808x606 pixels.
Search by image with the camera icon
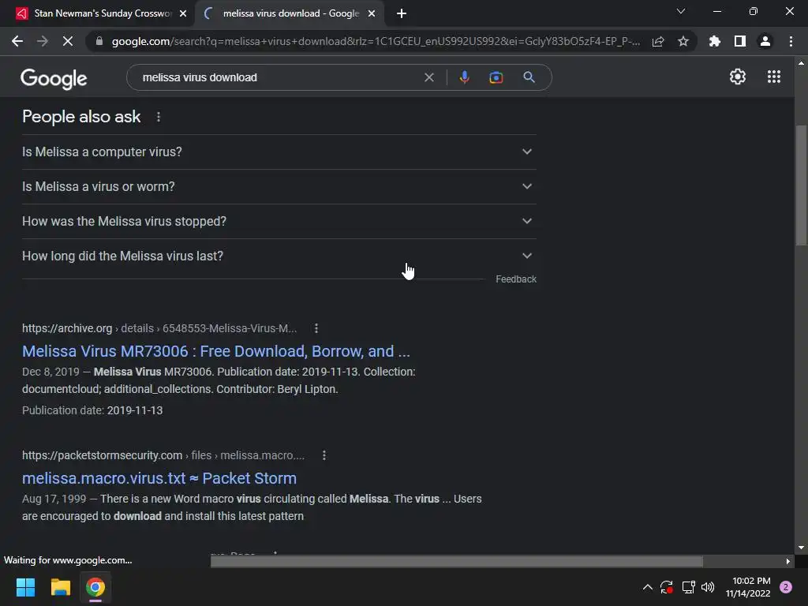coord(496,77)
